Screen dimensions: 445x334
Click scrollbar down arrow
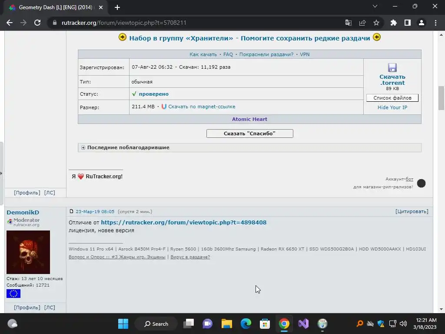click(441, 309)
